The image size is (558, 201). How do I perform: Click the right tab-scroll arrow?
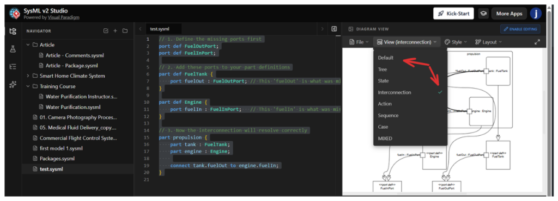(x=323, y=29)
